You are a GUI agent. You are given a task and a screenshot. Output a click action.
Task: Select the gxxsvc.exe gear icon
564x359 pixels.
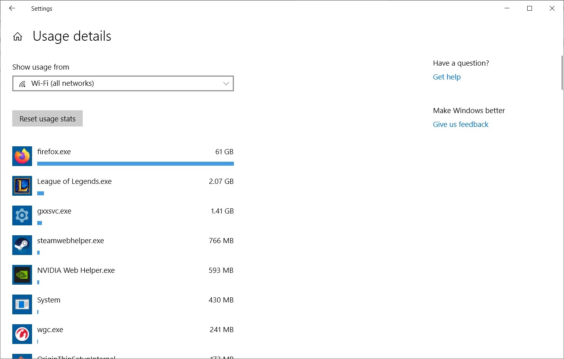click(x=22, y=215)
